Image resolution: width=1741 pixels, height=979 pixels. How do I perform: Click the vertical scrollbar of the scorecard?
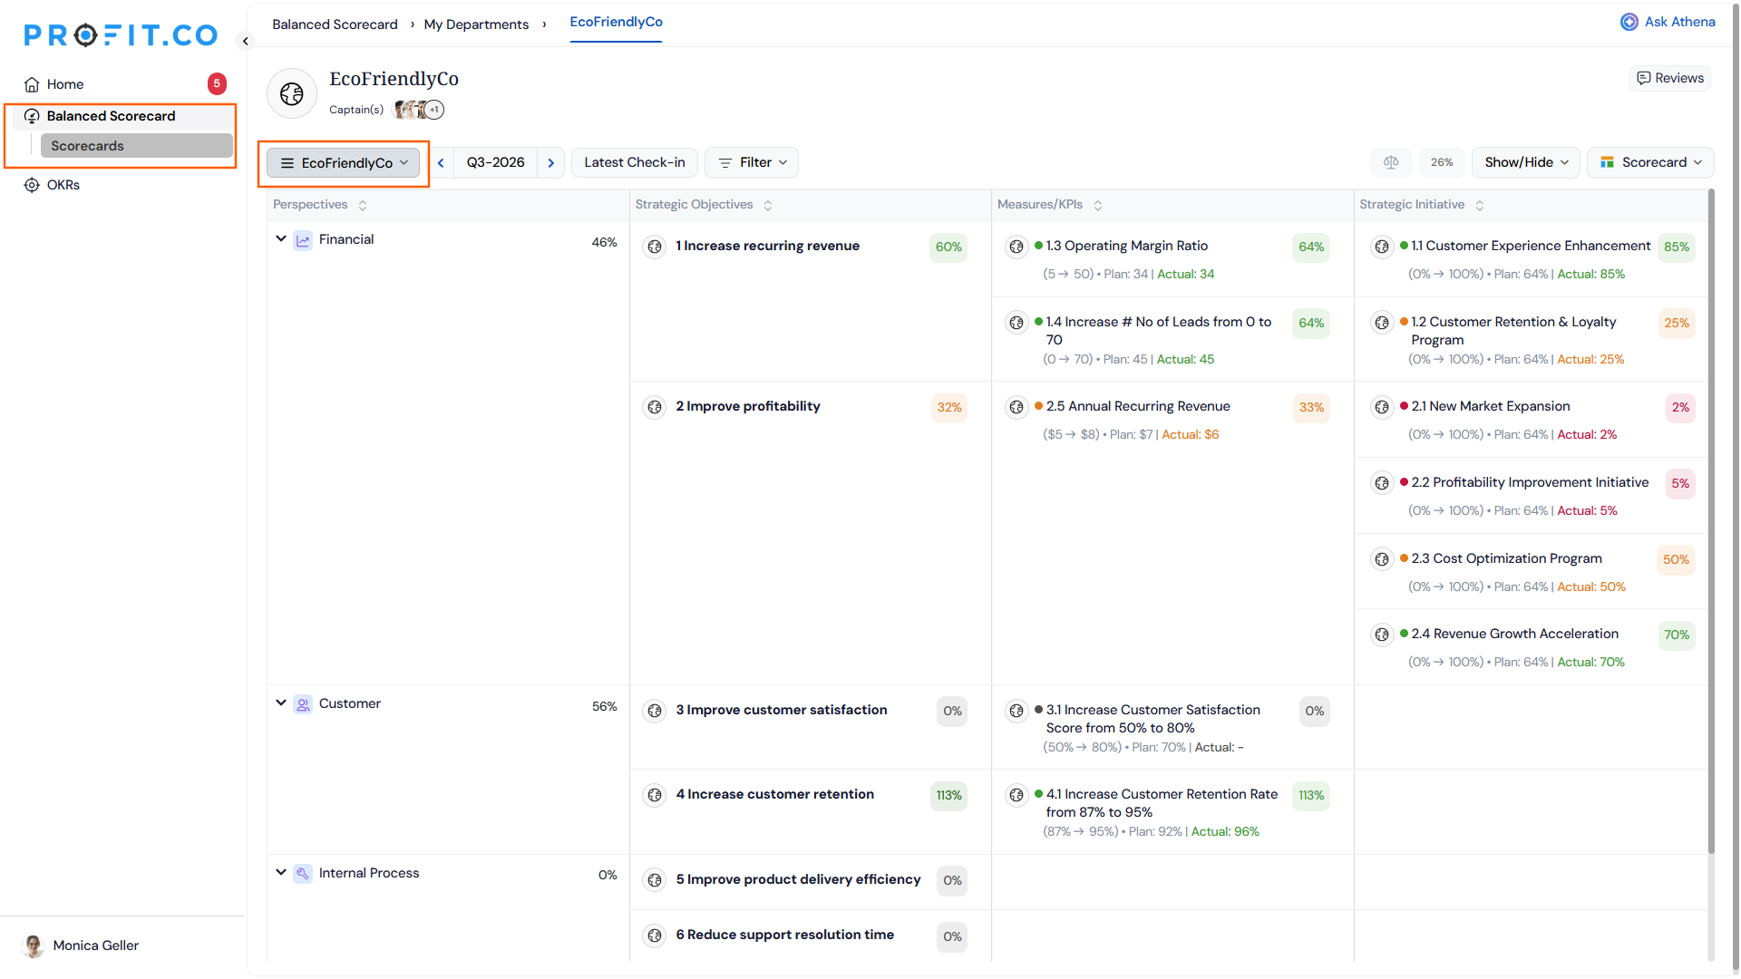1711,521
